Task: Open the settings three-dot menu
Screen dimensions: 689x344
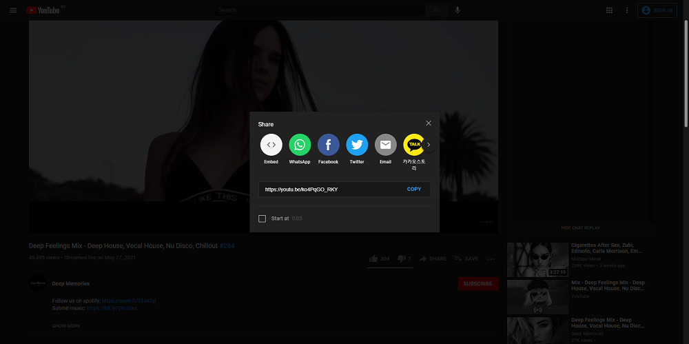Action: pyautogui.click(x=627, y=10)
